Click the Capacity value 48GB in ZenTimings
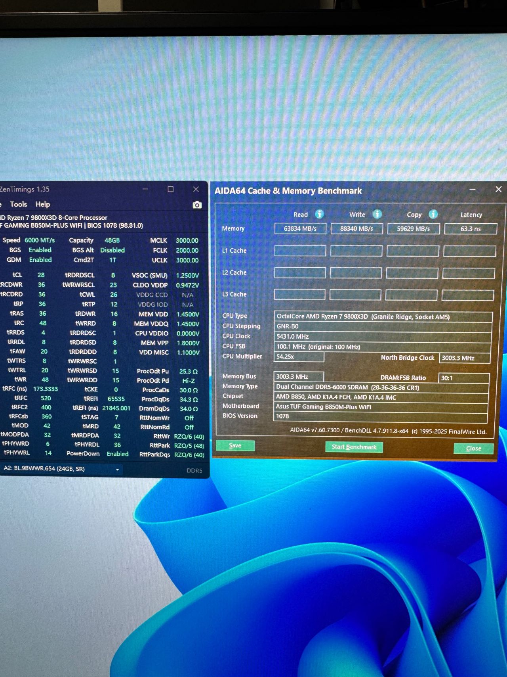This screenshot has height=677, width=507. [112, 240]
